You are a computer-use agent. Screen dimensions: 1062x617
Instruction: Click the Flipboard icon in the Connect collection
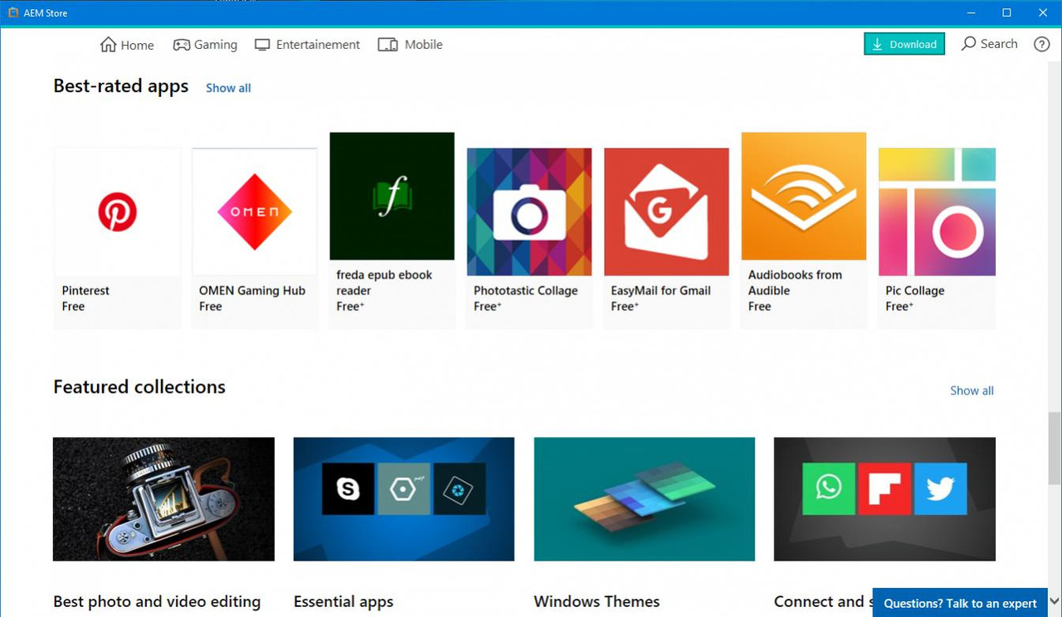click(x=884, y=488)
